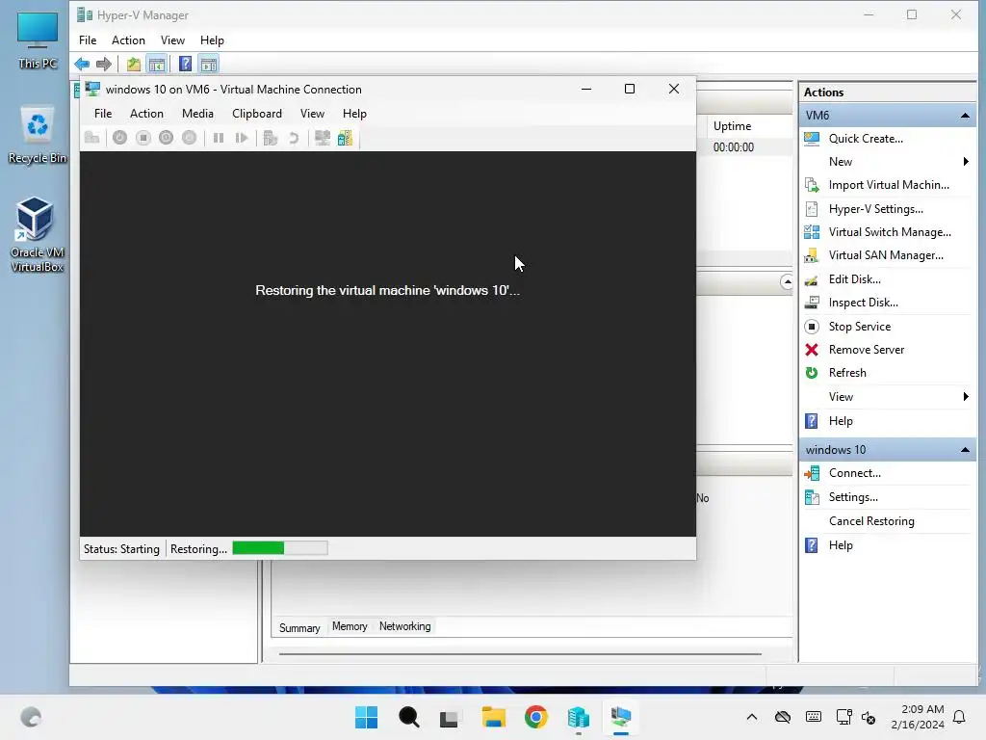The height and width of the screenshot is (740, 986).
Task: Toggle the Show/Hide Console Tree toolbar icon
Action: pyautogui.click(x=157, y=64)
